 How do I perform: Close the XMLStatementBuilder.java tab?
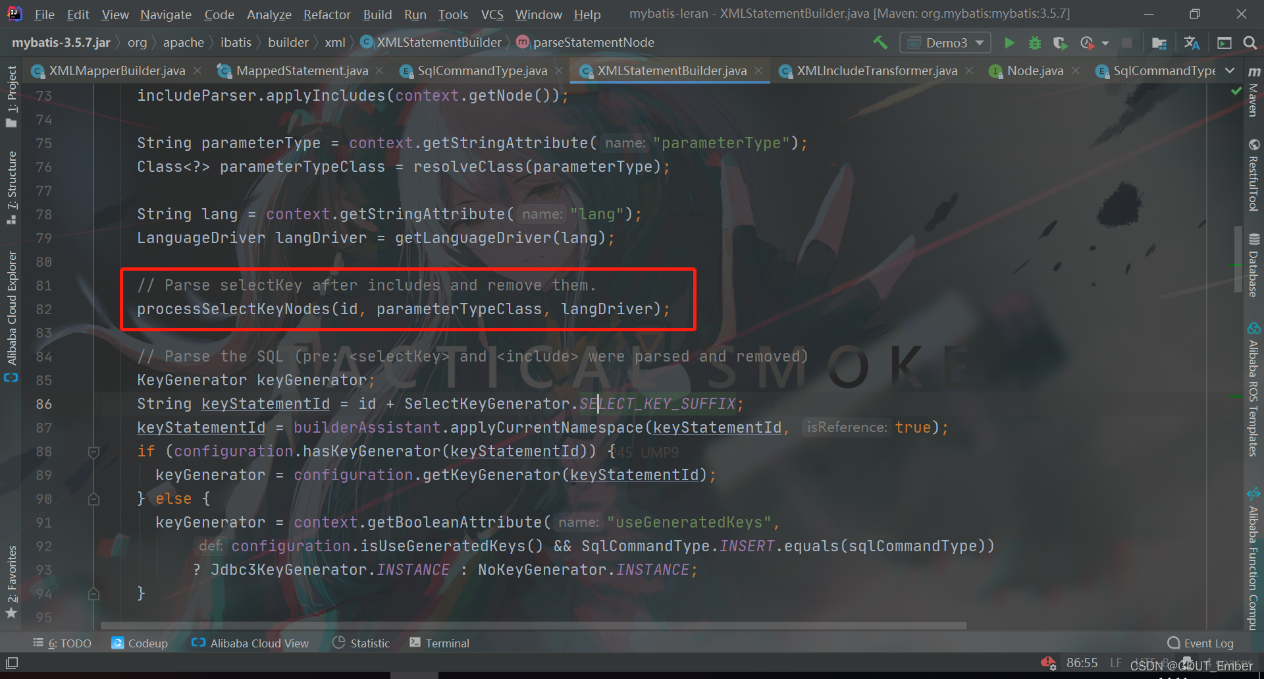tap(758, 70)
